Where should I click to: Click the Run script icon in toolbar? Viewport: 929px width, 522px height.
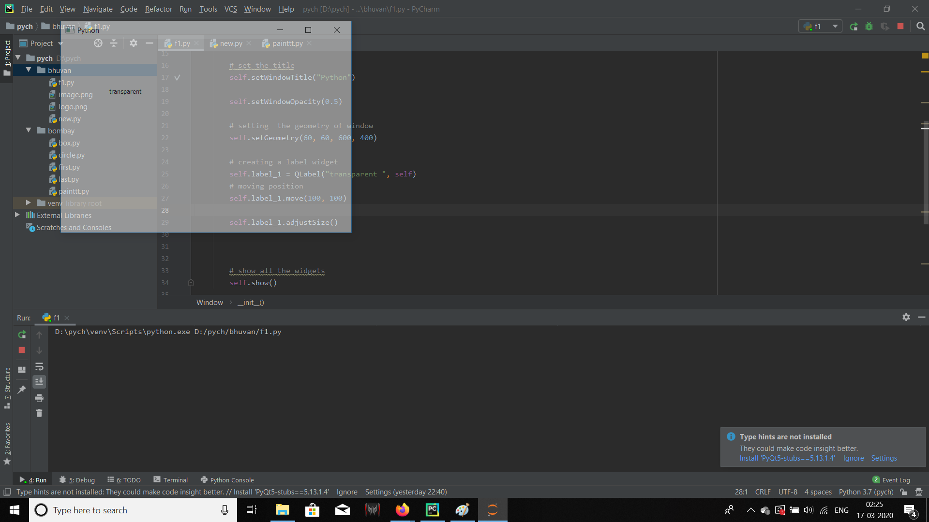[854, 26]
